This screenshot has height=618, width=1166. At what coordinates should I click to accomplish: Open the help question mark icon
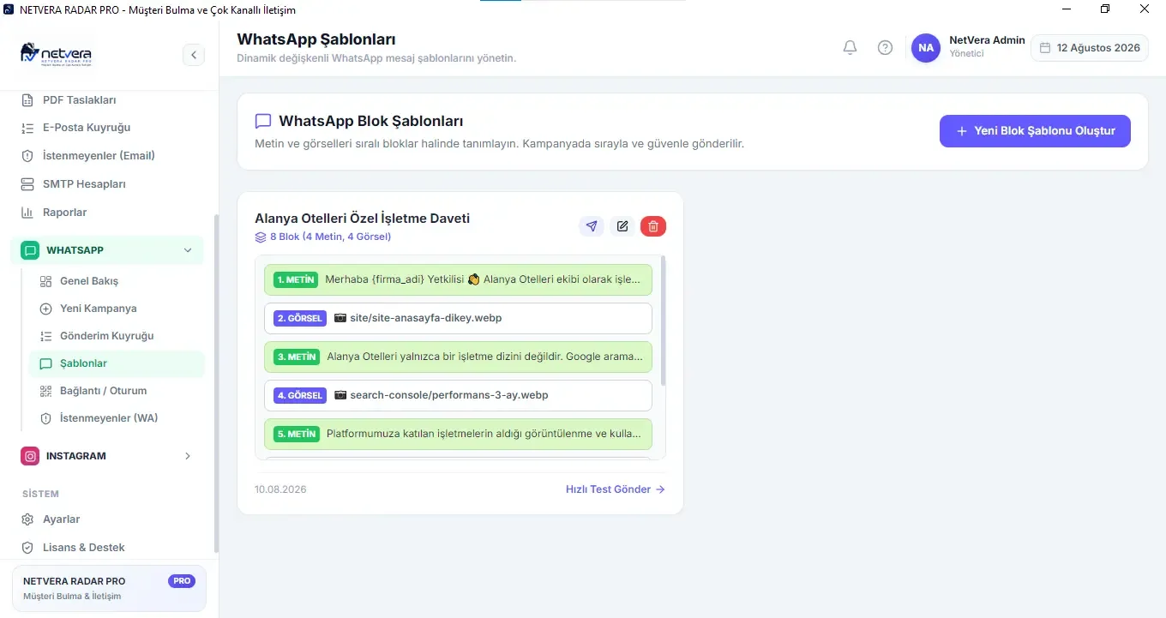(x=885, y=48)
